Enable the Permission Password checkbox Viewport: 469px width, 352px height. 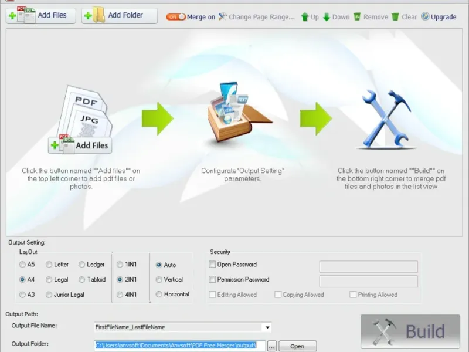[x=212, y=279]
